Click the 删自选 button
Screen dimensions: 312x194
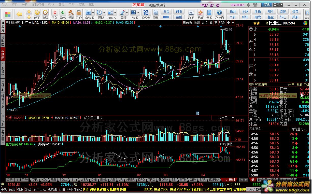(x=187, y=23)
